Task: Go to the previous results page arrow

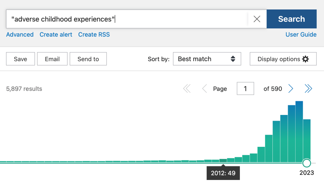Action: coord(204,89)
